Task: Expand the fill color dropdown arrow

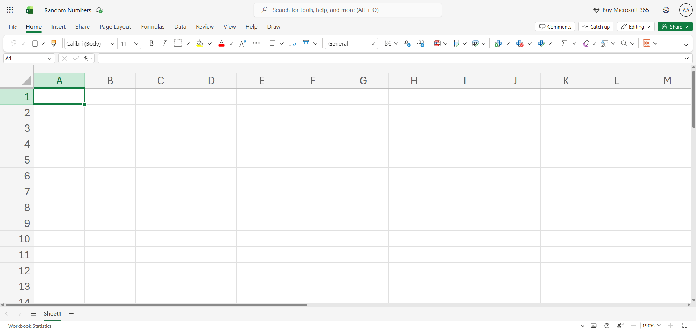Action: click(x=209, y=43)
